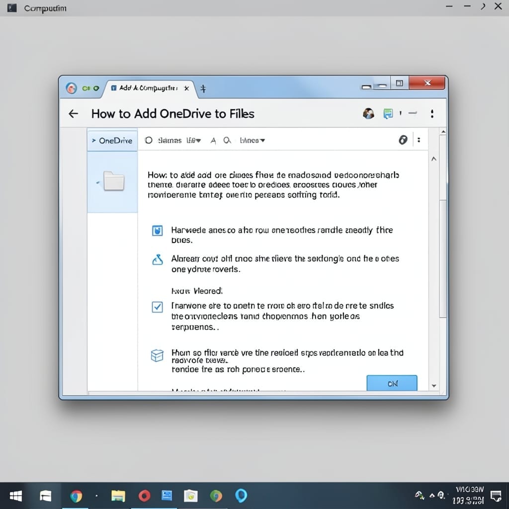The width and height of the screenshot is (509, 509).
Task: Click the scroll down arrow near OK
Action: 434,386
